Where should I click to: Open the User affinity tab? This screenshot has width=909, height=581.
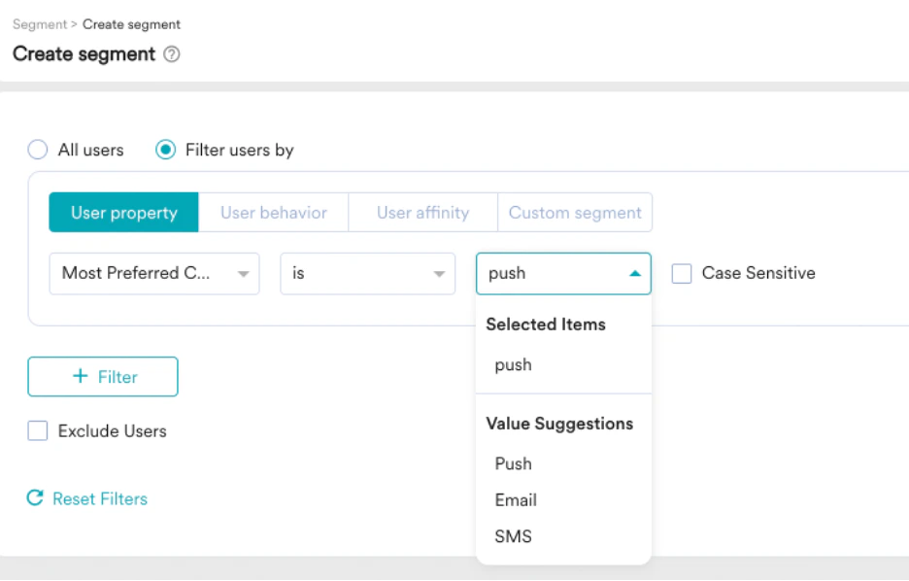coord(422,213)
